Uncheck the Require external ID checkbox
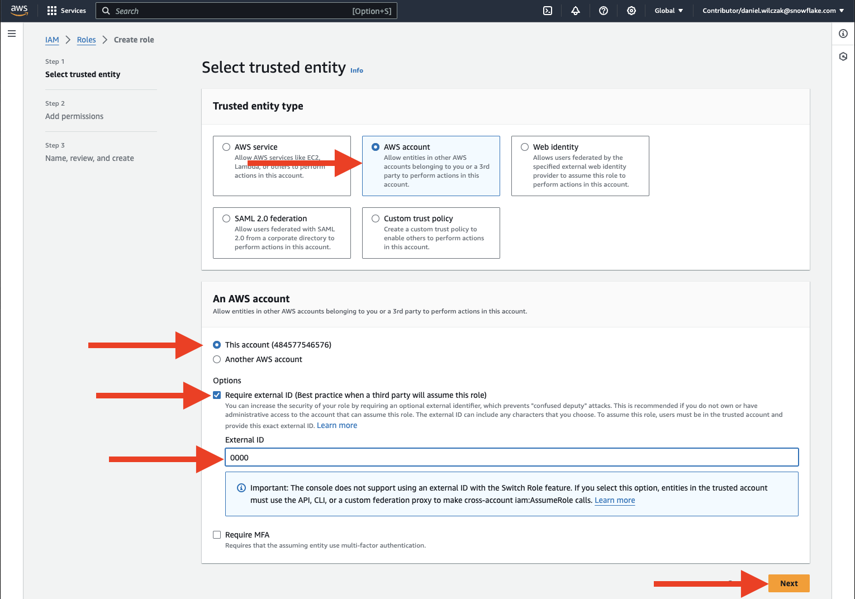Image resolution: width=855 pixels, height=599 pixels. click(x=217, y=395)
